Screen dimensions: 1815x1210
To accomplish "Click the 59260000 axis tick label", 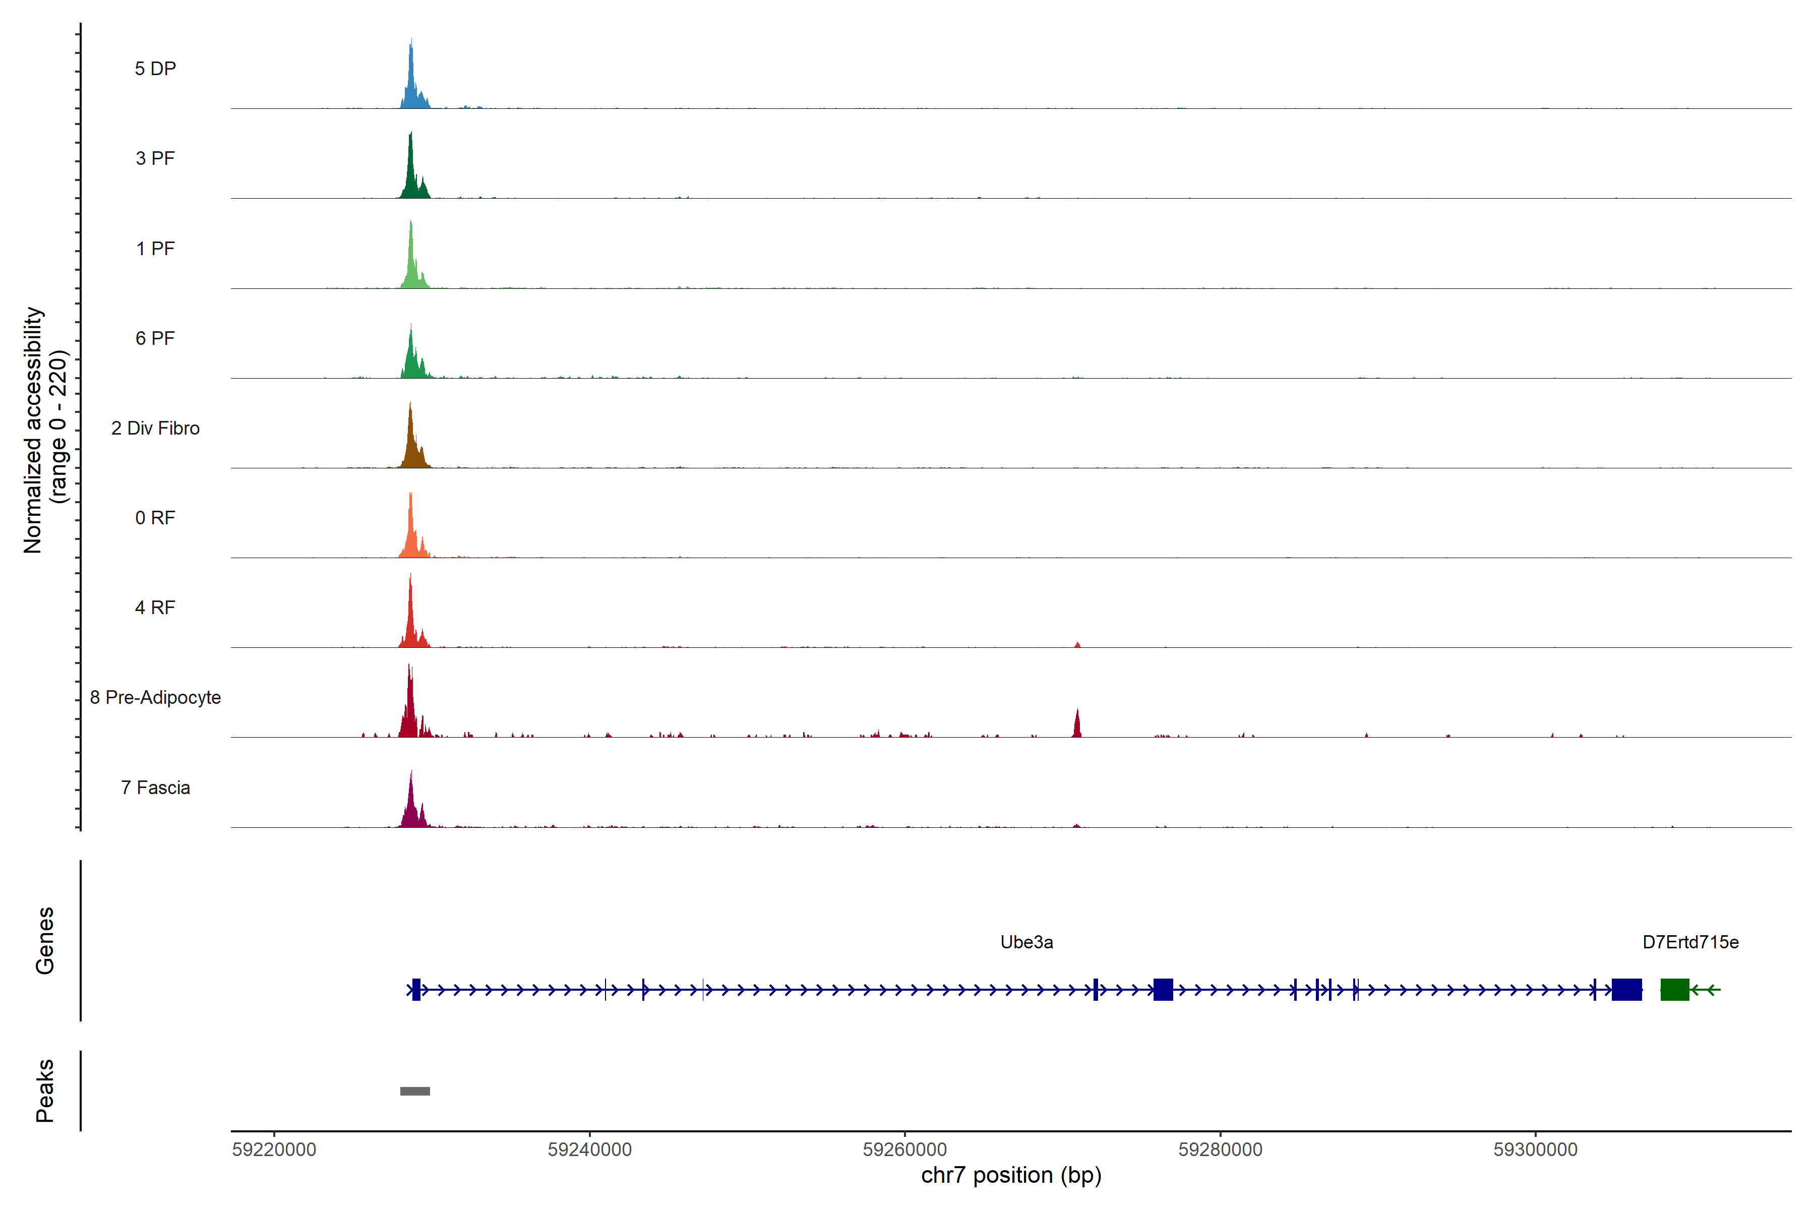I will (904, 1149).
